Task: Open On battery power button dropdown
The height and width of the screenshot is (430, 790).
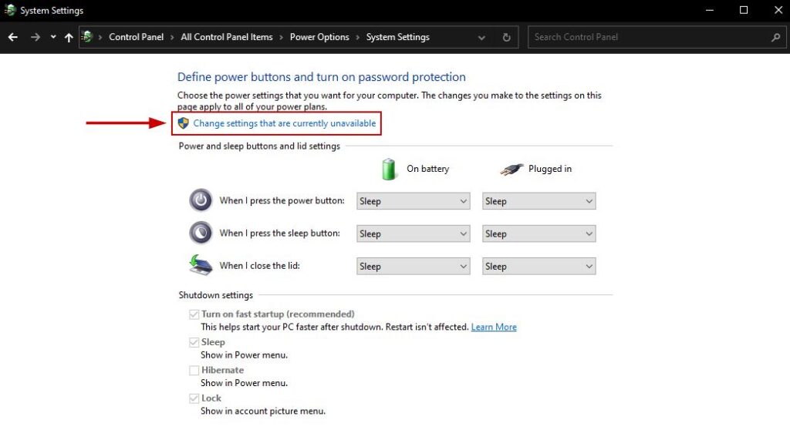Action: pyautogui.click(x=414, y=201)
